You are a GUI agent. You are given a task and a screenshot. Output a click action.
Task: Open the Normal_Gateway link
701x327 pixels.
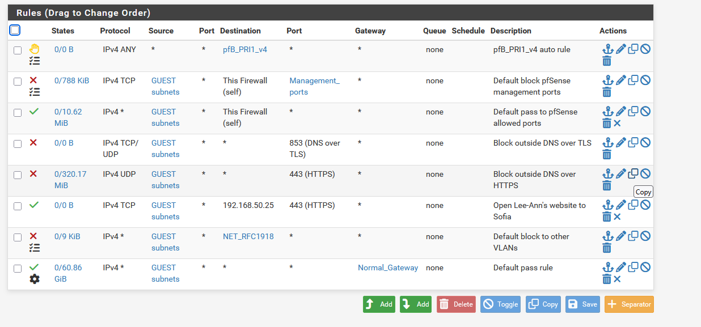tap(387, 267)
